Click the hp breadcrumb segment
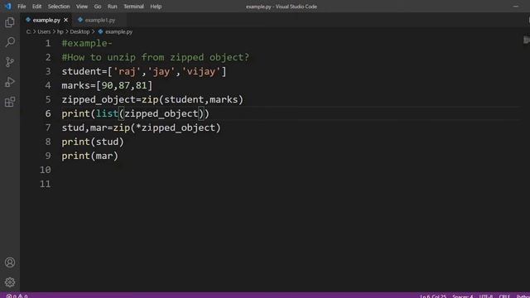The image size is (530, 298). tap(60, 31)
